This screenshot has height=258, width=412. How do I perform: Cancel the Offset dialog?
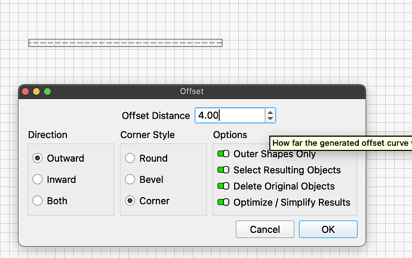coord(265,229)
